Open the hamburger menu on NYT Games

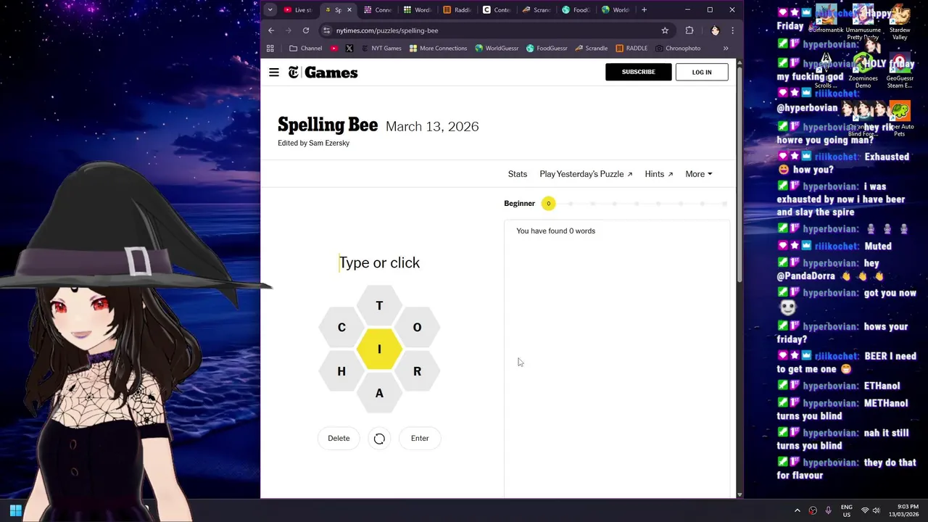pyautogui.click(x=274, y=72)
